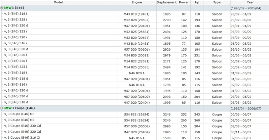Select magnifier icon for Coupe M3 343 Hp
The image size is (269, 140).
[x=5, y=114]
